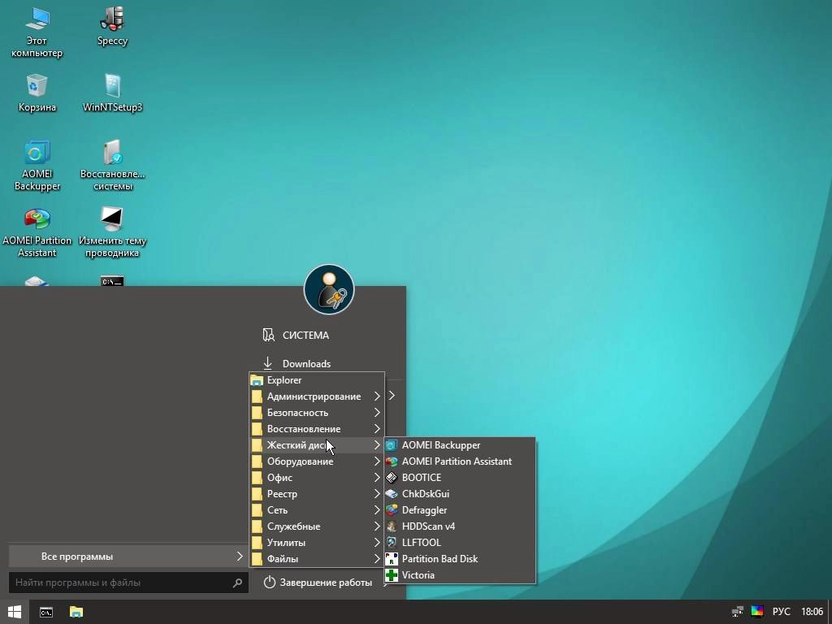Open Downloads link in start menu
Viewport: 832px width, 624px height.
tap(297, 364)
